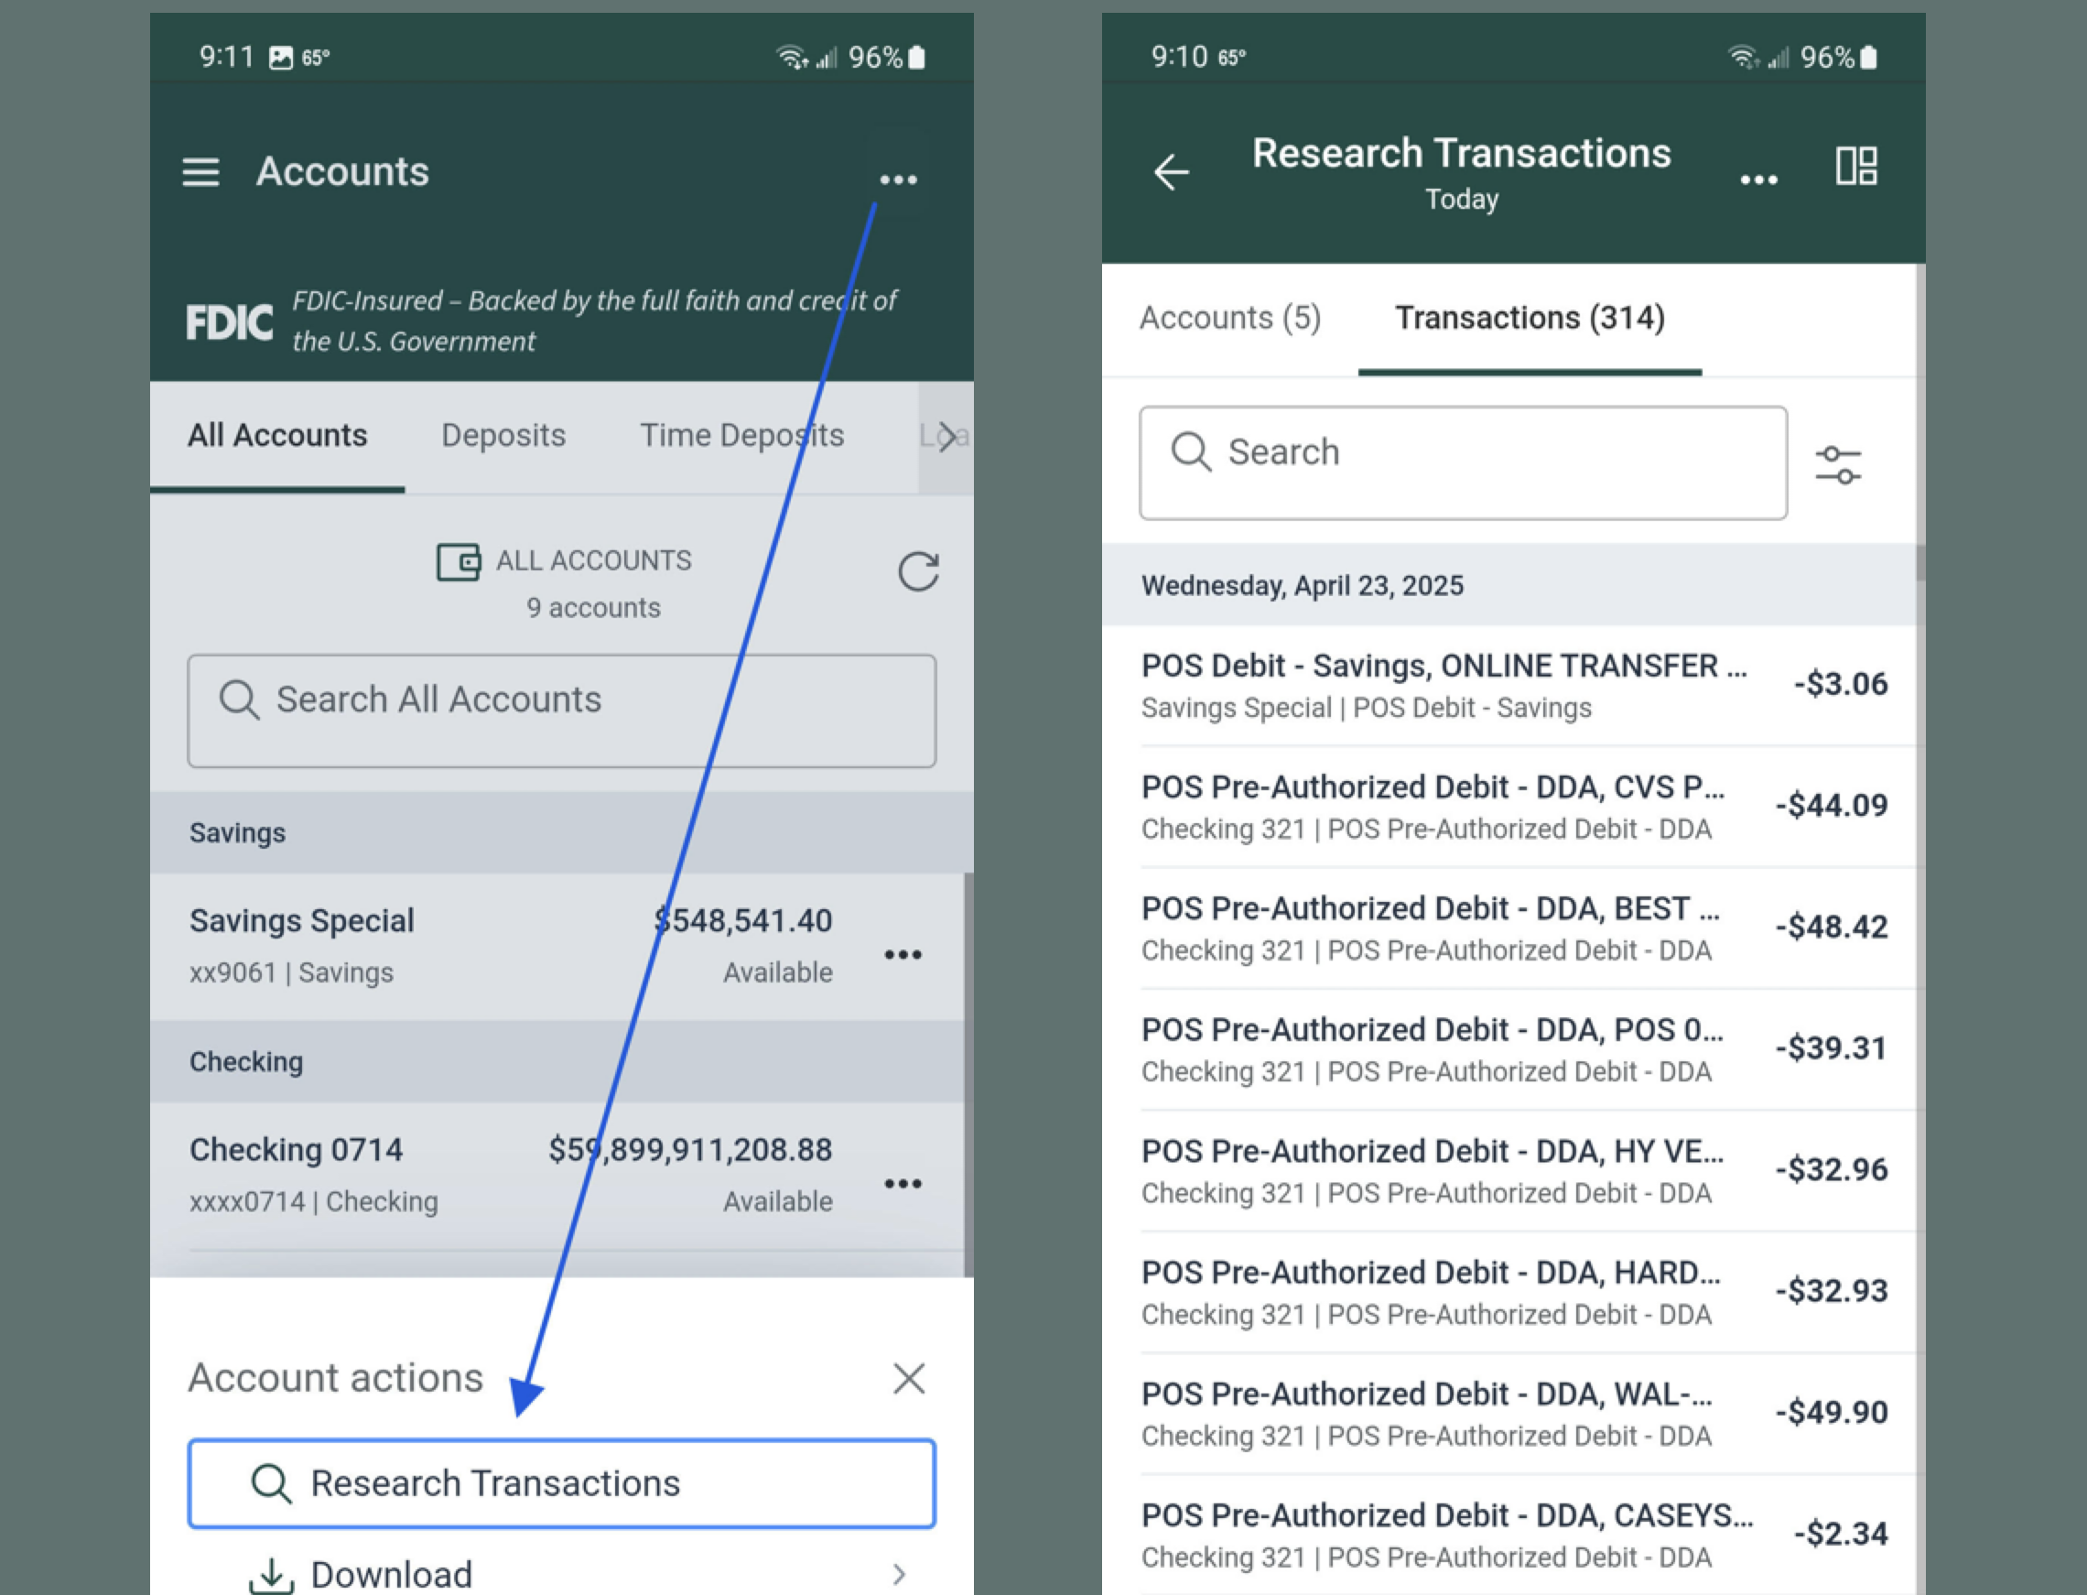The height and width of the screenshot is (1595, 2087).
Task: Tap the transactions Search field
Action: 1462,462
